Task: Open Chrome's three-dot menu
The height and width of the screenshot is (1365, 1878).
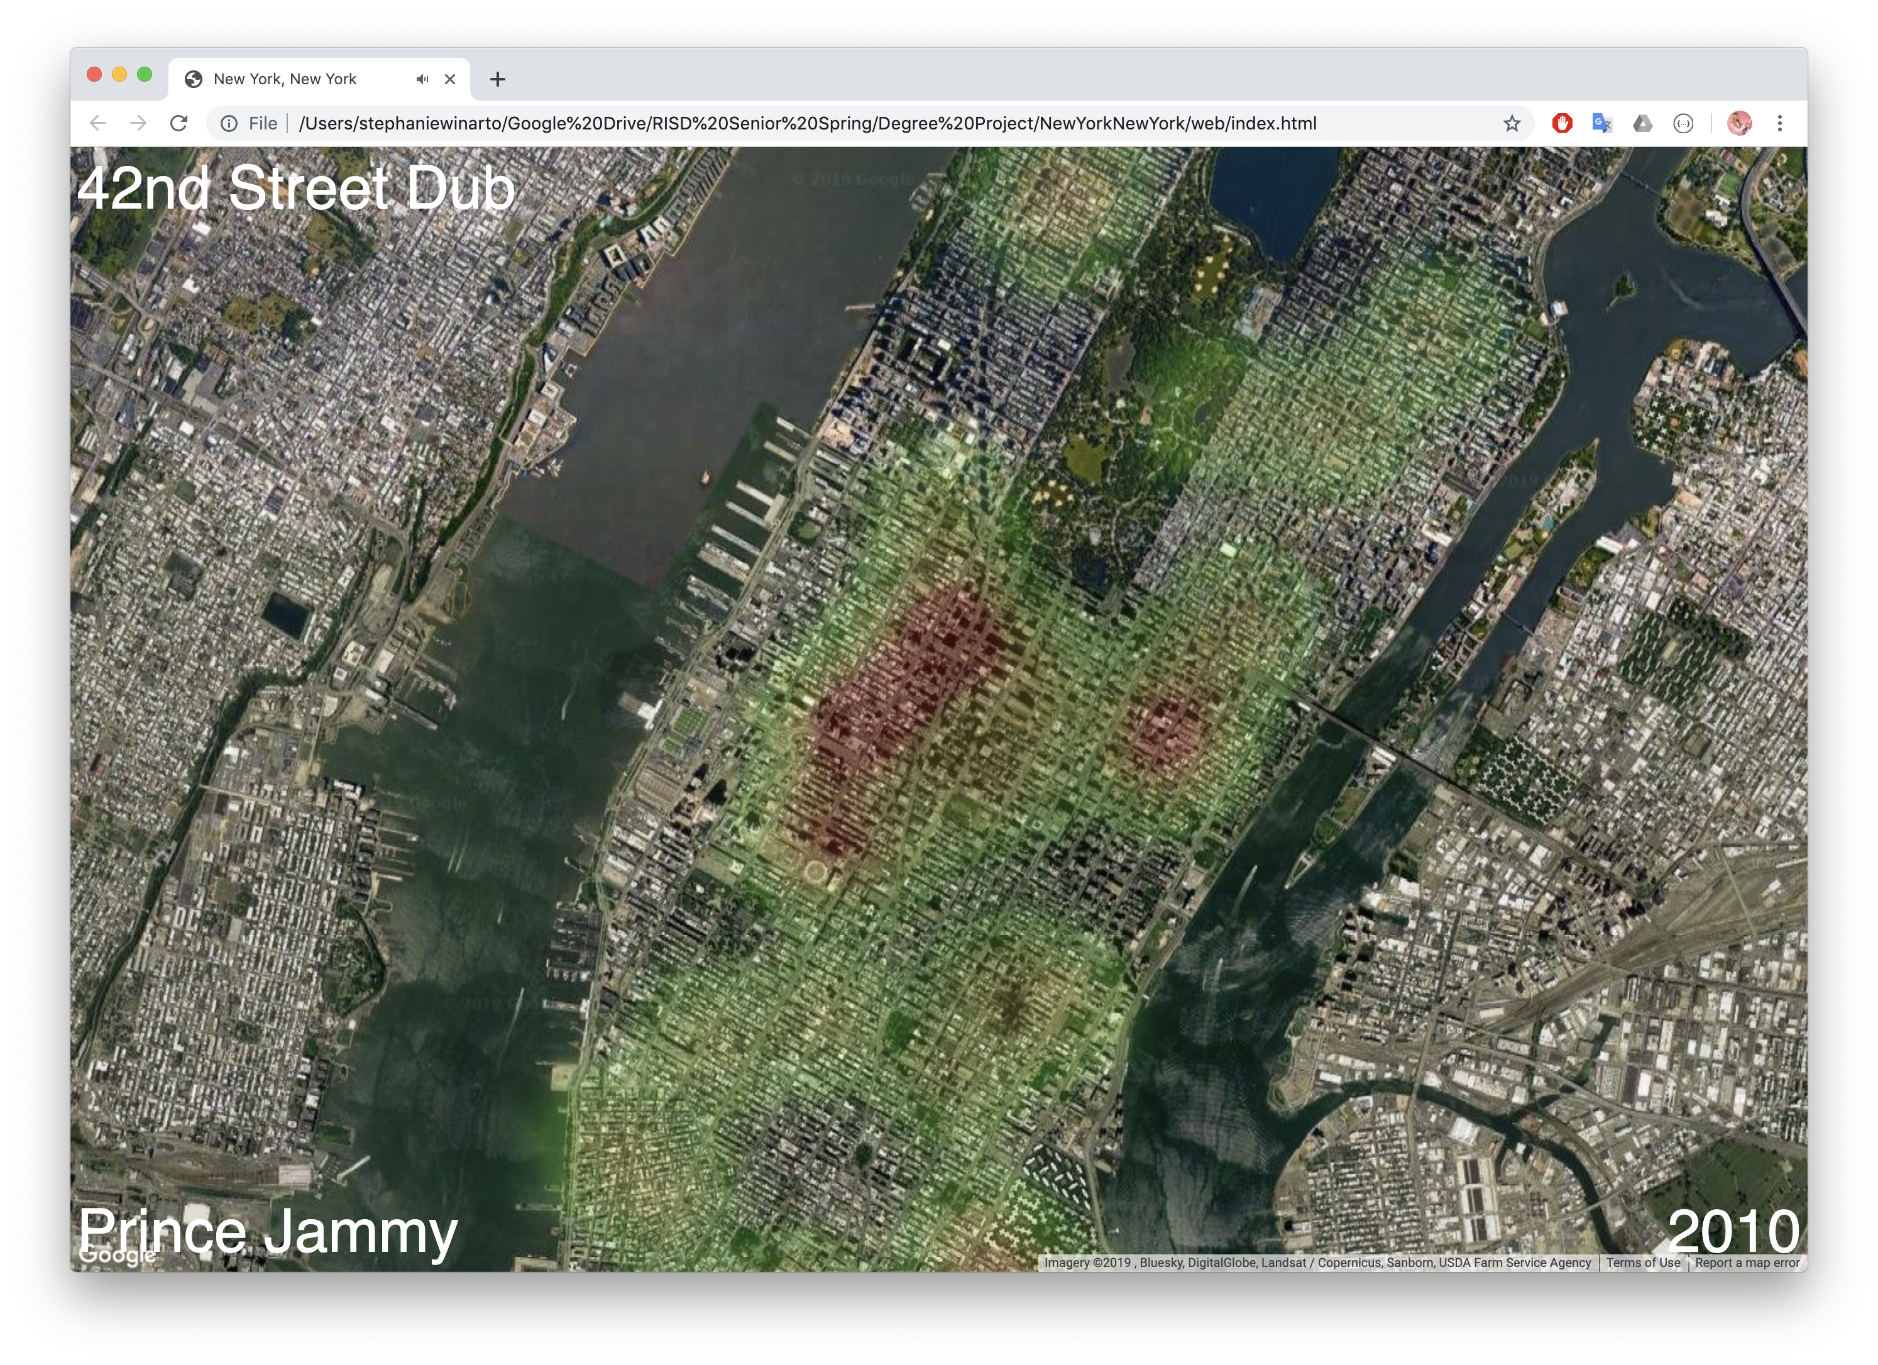Action: [x=1779, y=123]
